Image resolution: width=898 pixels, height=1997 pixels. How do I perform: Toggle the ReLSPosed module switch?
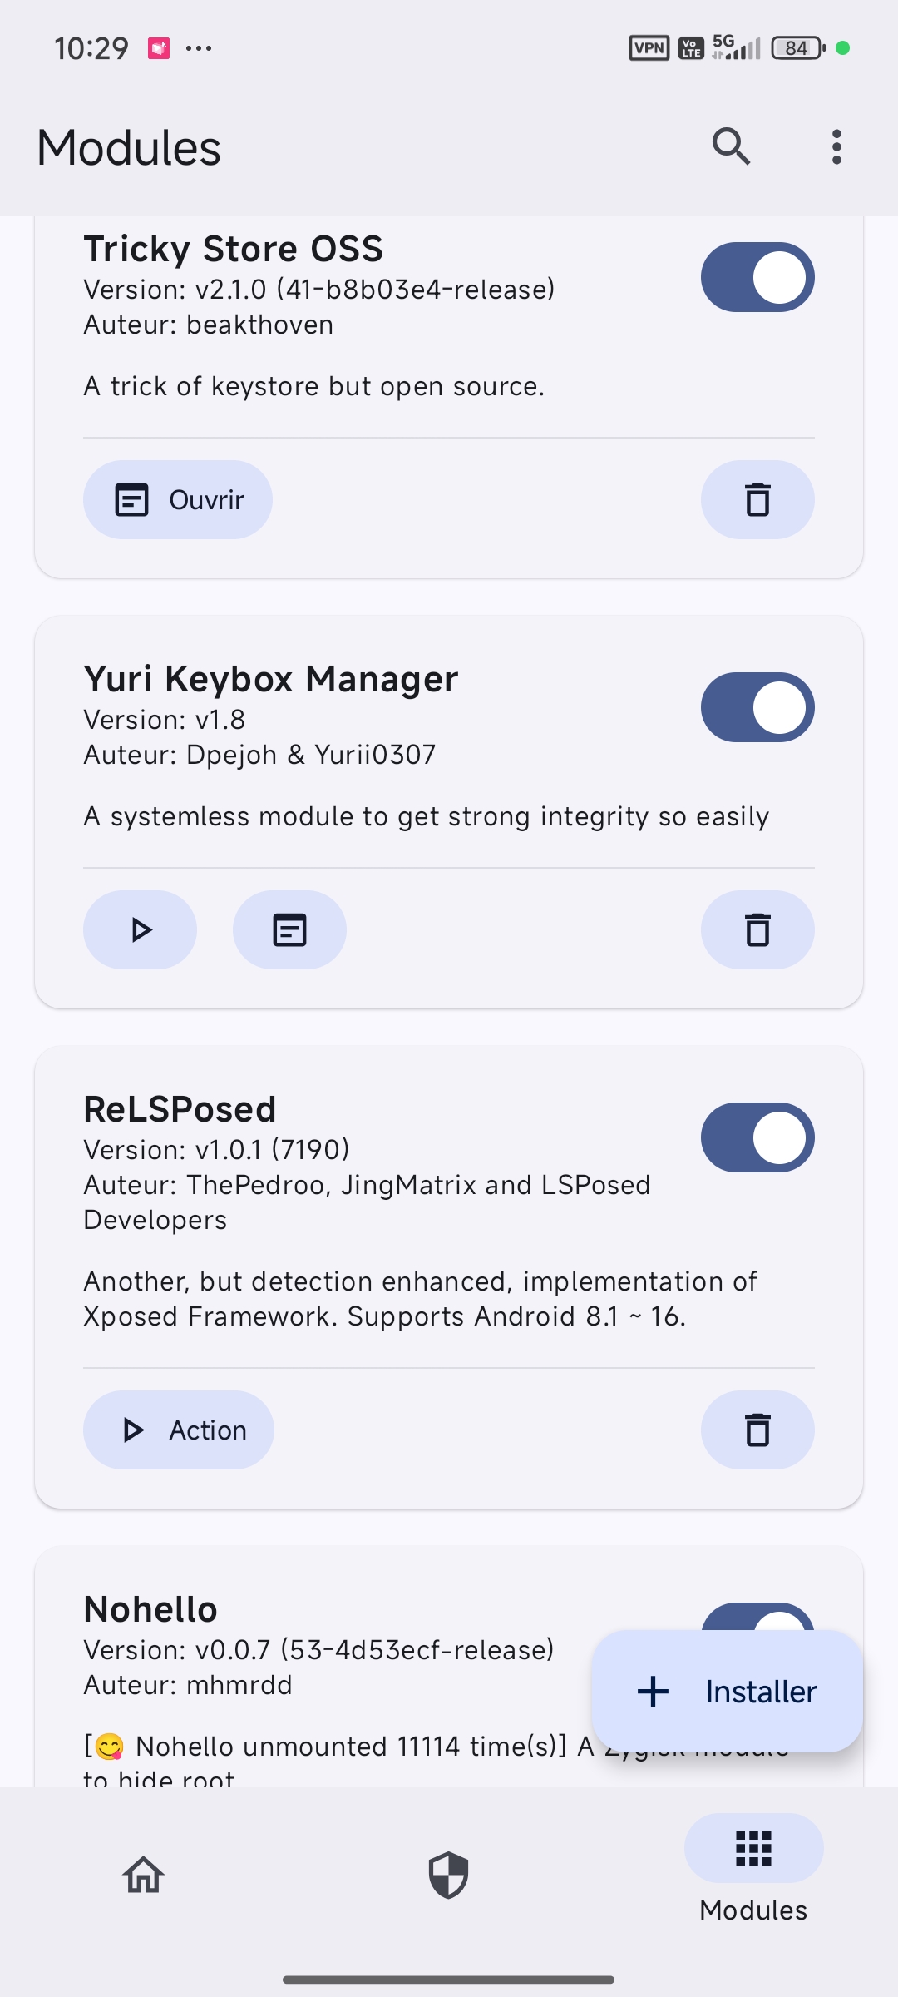[x=757, y=1137]
